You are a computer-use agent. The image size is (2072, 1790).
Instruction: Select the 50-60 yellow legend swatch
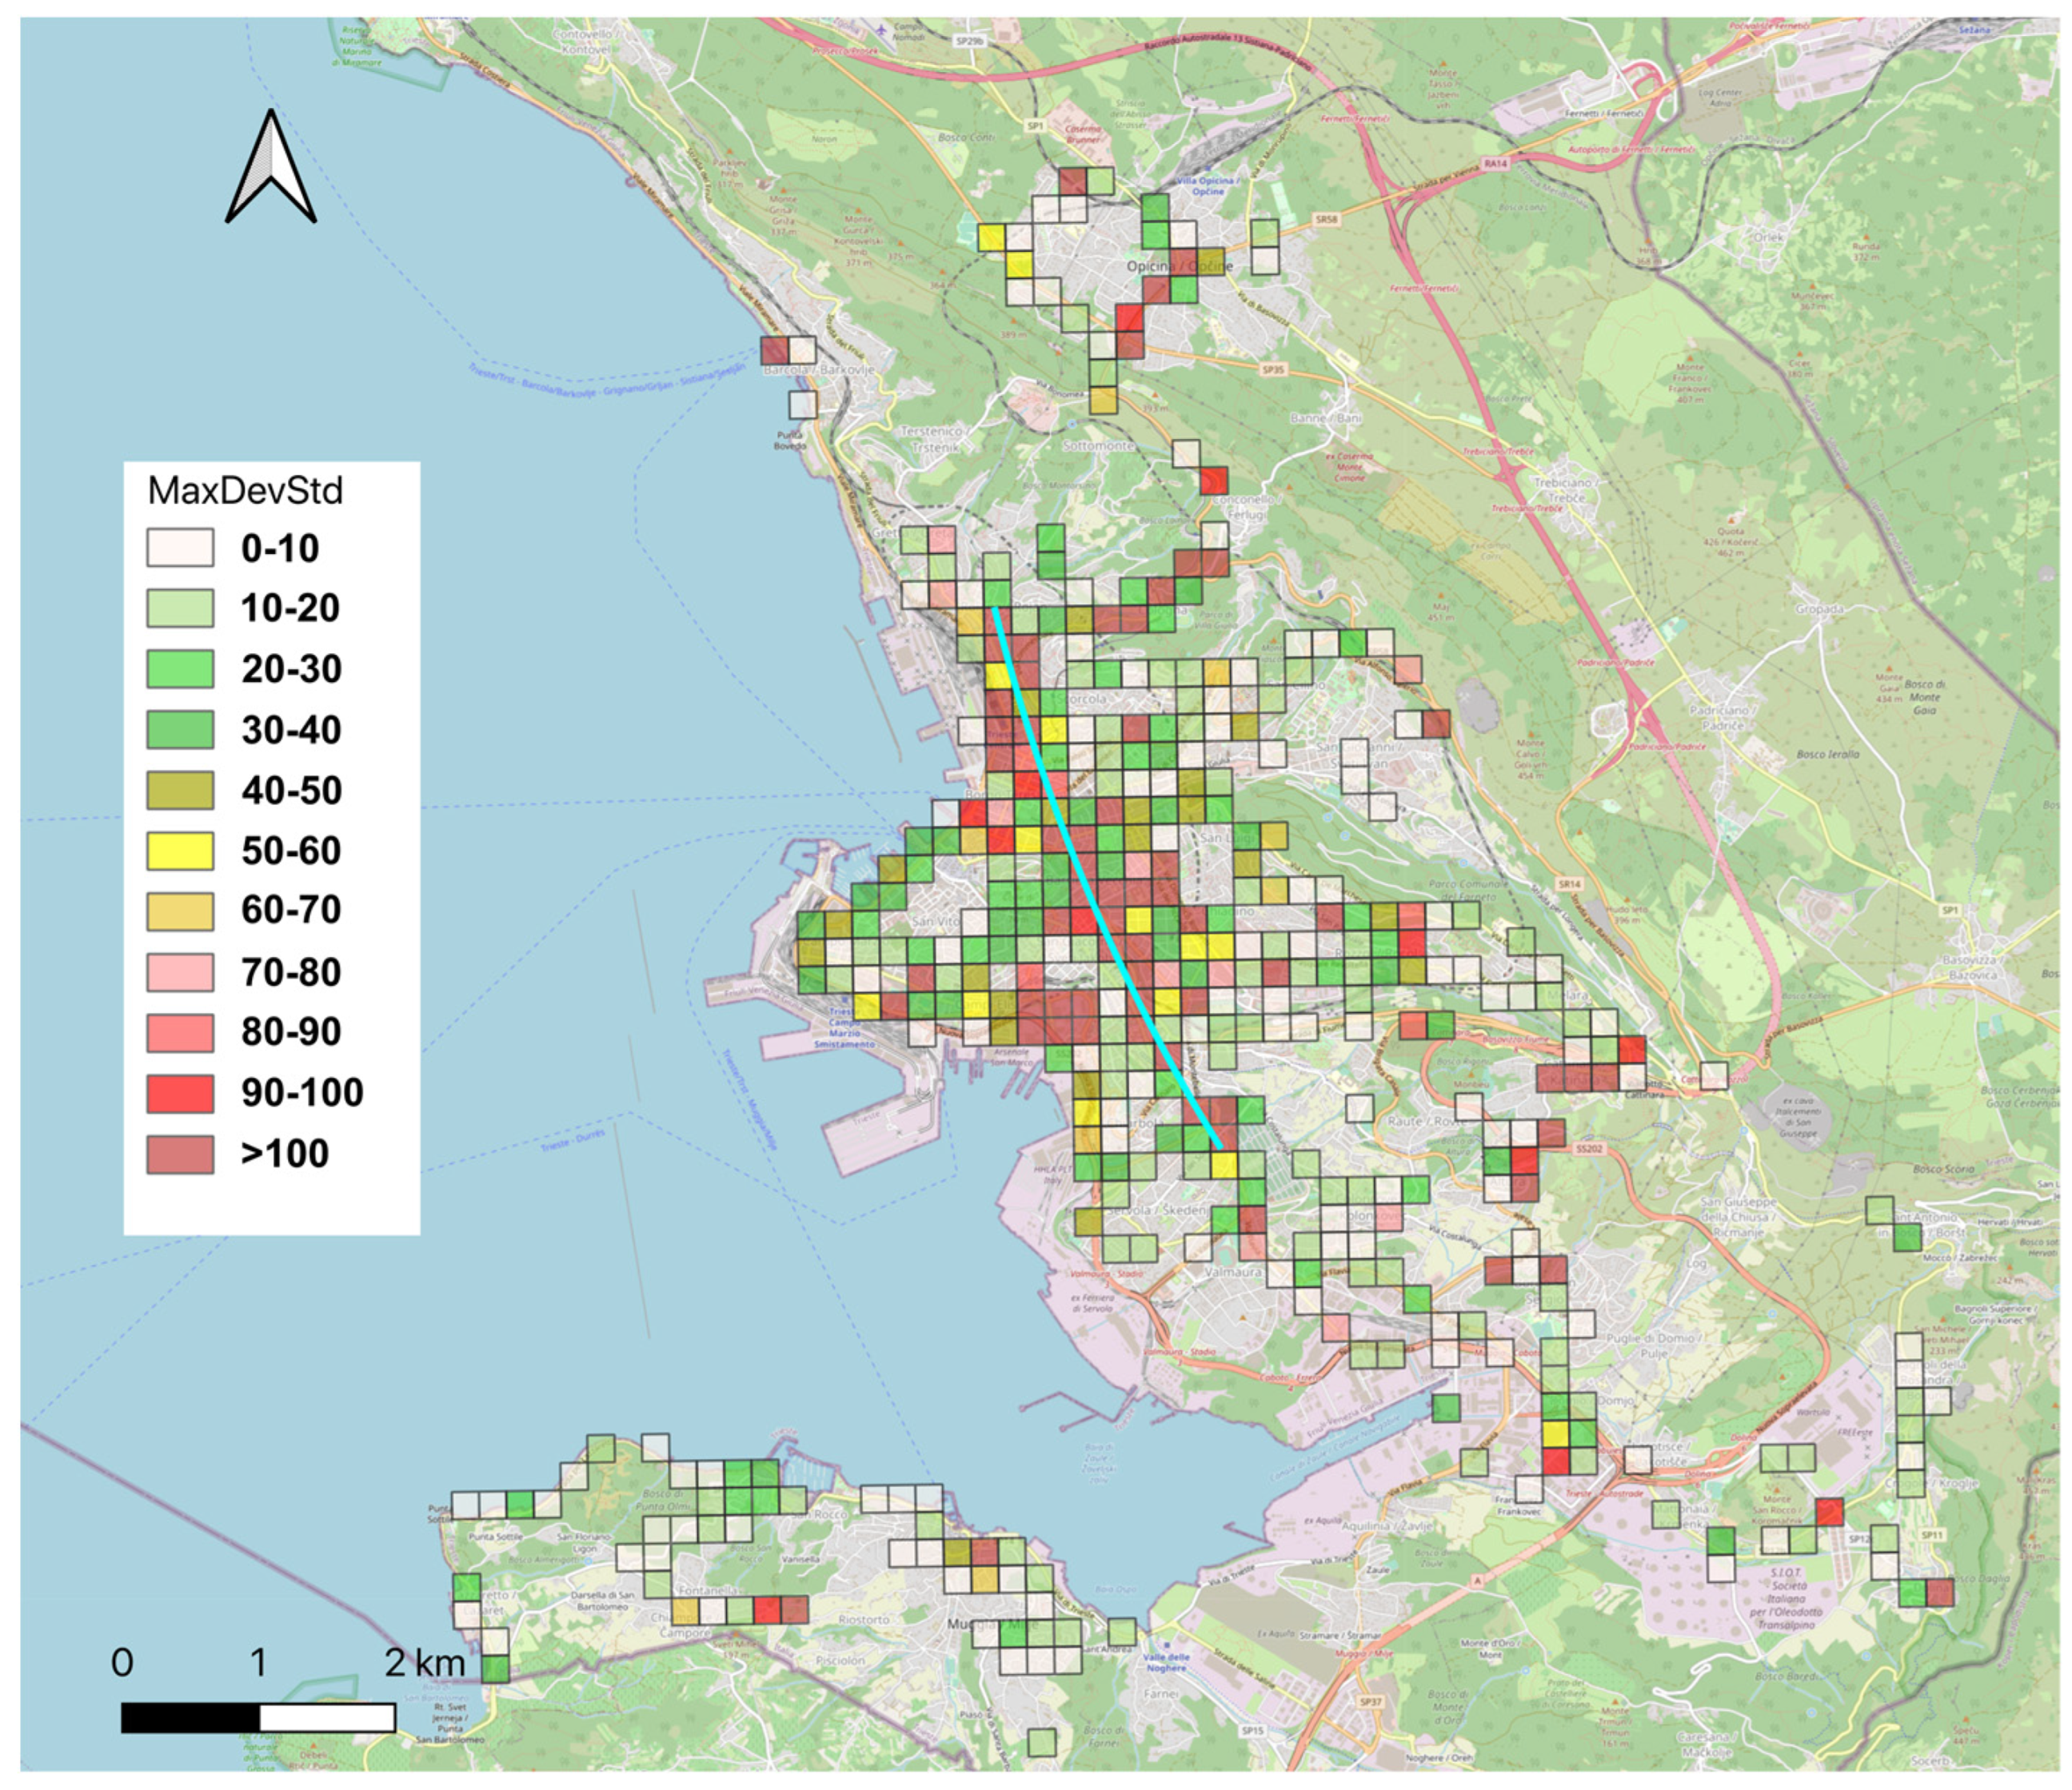pos(180,851)
